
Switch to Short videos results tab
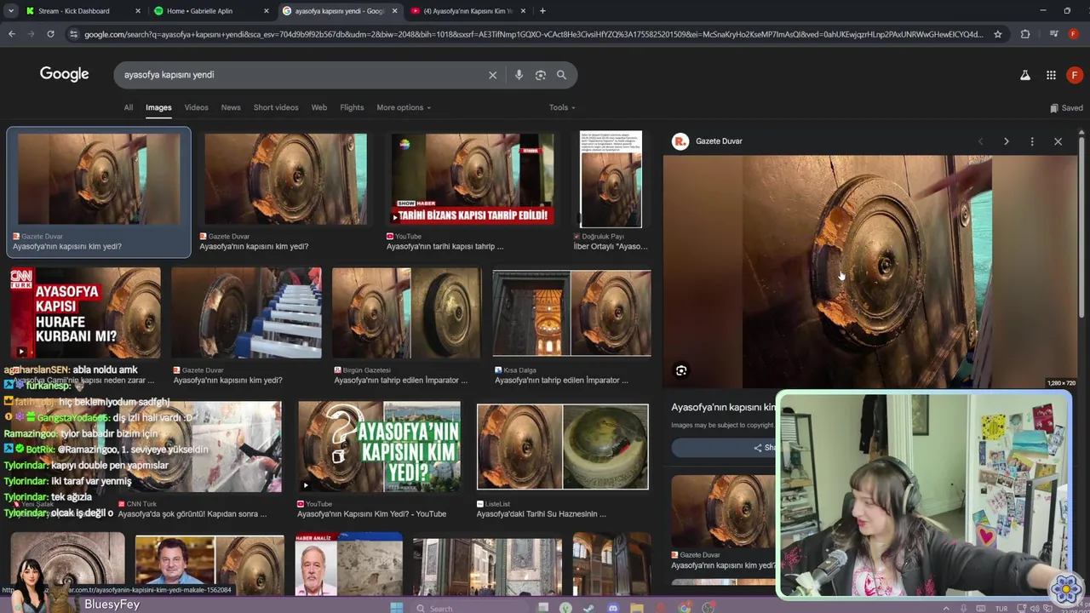click(276, 107)
